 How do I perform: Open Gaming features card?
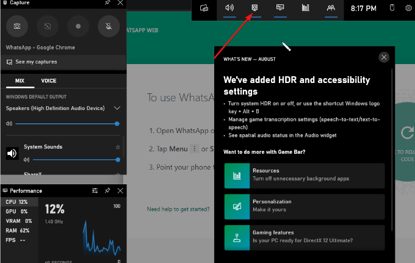[x=305, y=237]
